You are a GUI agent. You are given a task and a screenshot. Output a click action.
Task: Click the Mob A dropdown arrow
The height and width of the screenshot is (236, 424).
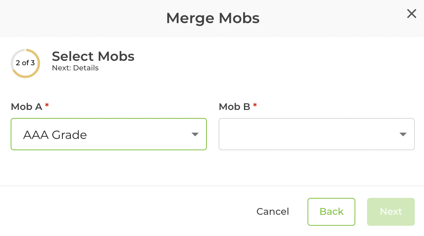click(195, 134)
